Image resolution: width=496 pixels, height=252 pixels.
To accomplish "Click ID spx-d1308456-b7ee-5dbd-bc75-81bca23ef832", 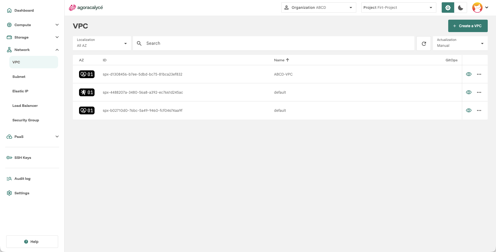I will click(x=143, y=74).
